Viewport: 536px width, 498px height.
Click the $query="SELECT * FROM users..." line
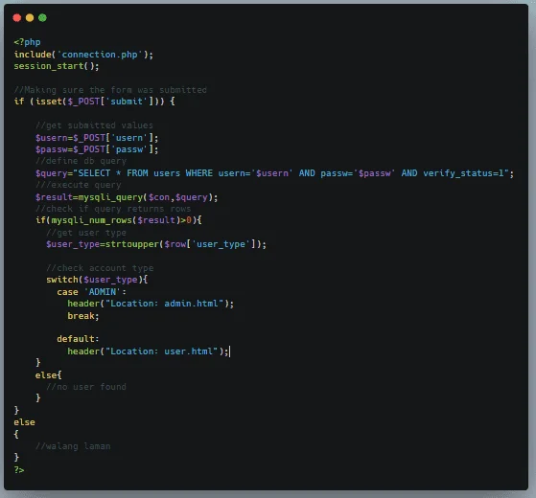coord(274,173)
